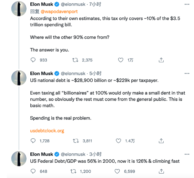Viewport: 194px width, 178px height.
Task: Reply to the $3.5 trillion spending bill tweet
Action: (x=33, y=60)
